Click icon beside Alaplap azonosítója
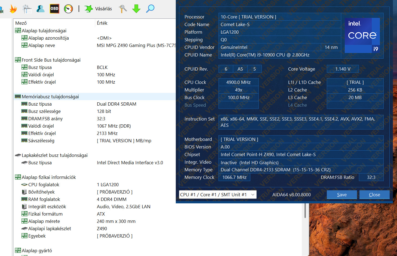The height and width of the screenshot is (256, 397). [x=24, y=38]
